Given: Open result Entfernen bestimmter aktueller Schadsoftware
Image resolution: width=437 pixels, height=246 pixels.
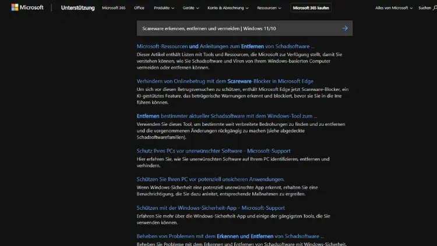Looking at the screenshot, I should 227,116.
